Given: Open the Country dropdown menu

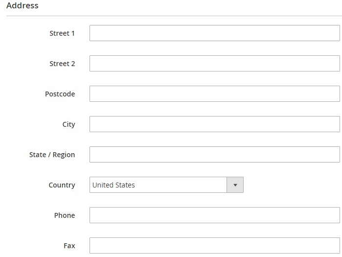Looking at the screenshot, I should click(166, 185).
